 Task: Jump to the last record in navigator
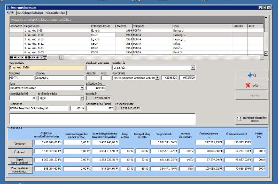[x=30, y=57]
